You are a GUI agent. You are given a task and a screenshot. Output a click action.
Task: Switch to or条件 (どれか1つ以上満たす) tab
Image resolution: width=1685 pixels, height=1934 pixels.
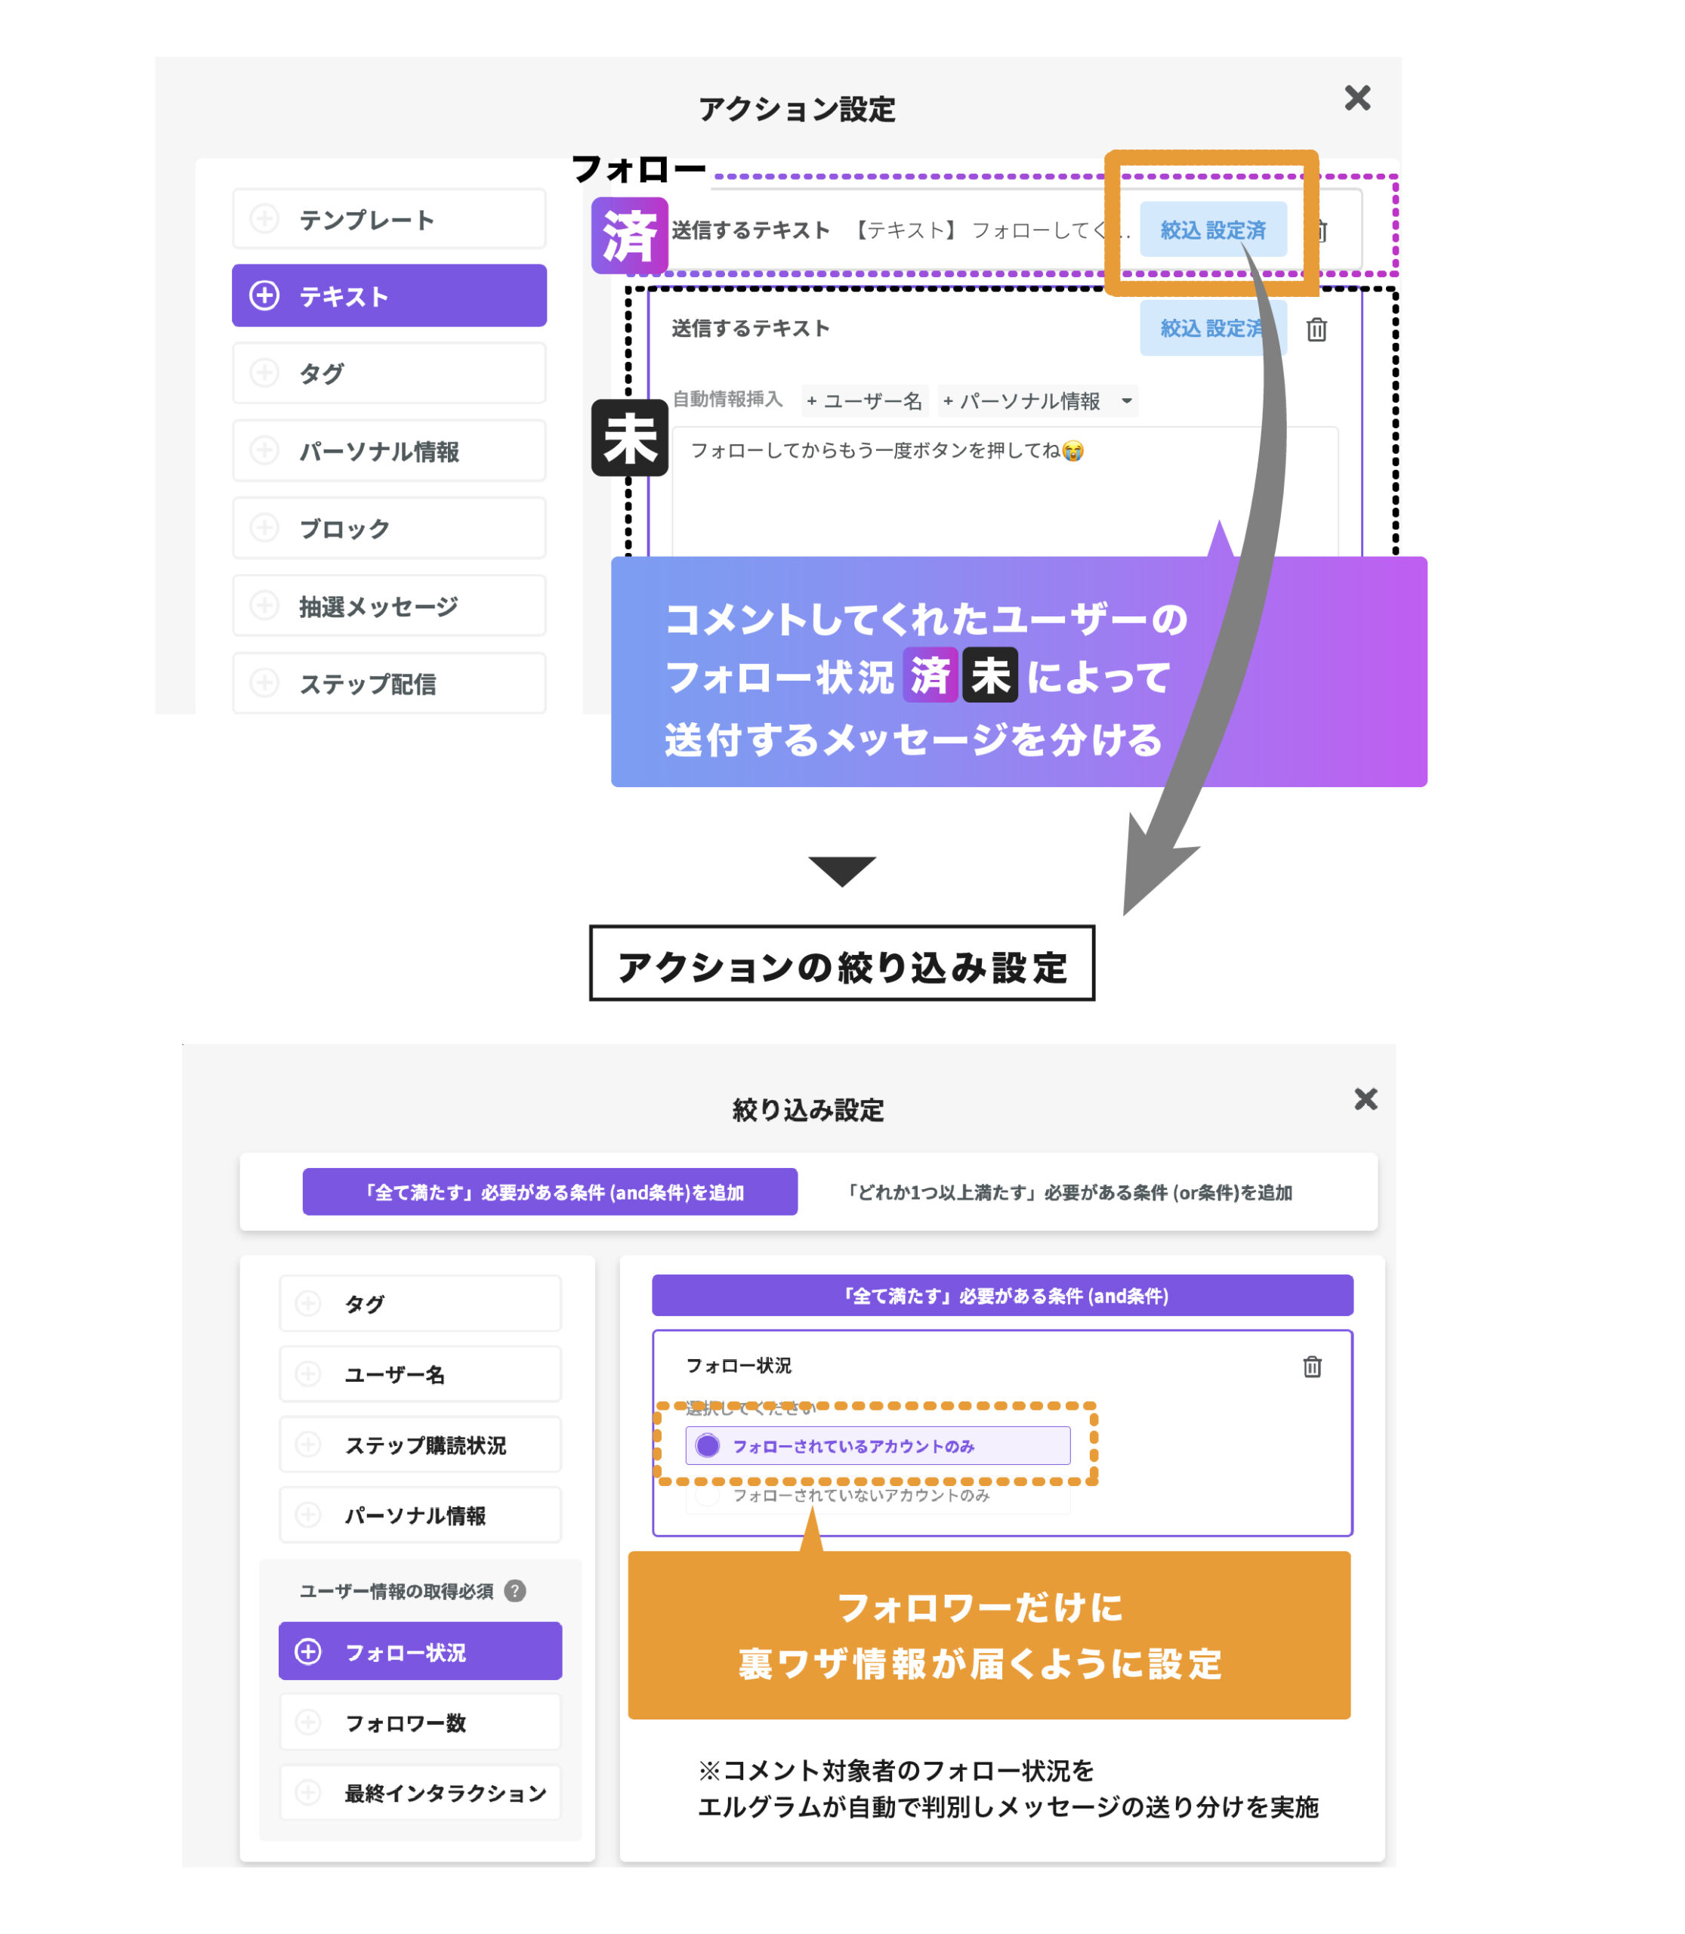(1069, 1193)
